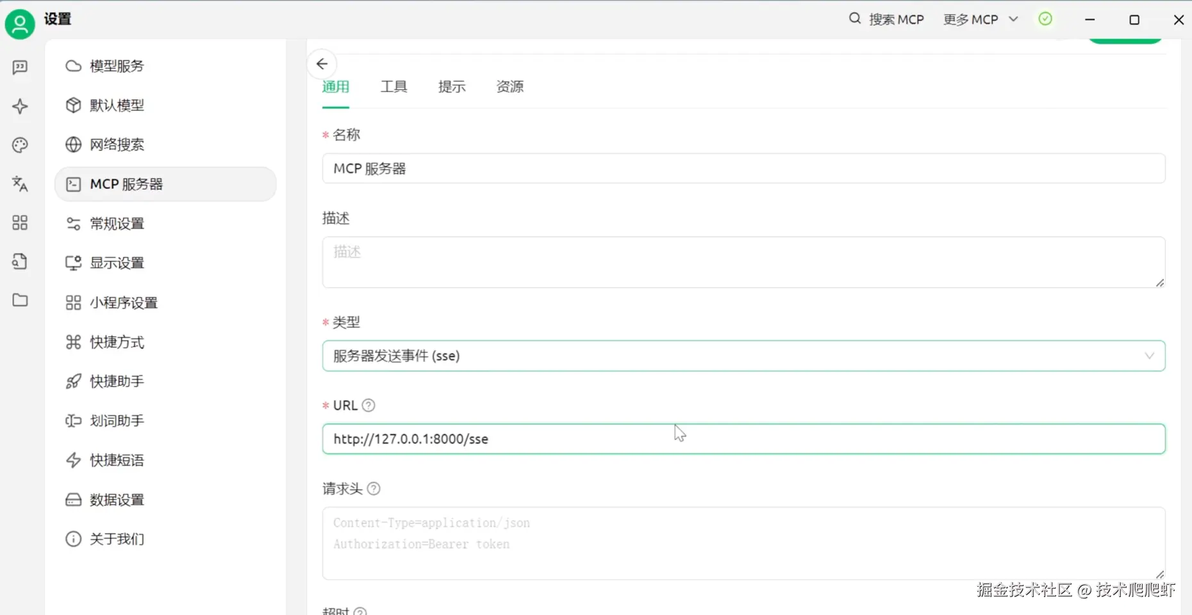Click the user avatar icon
Screen dimensions: 1192x615
tap(20, 25)
